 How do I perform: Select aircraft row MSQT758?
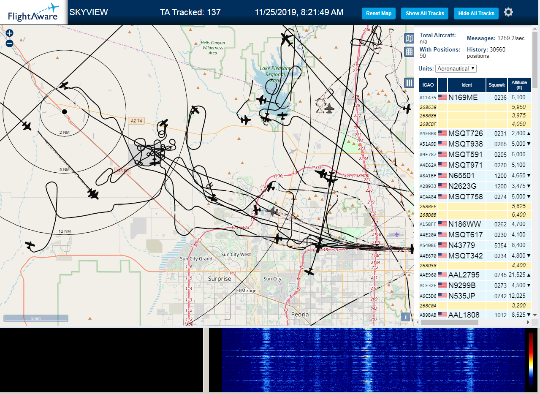[475, 196]
